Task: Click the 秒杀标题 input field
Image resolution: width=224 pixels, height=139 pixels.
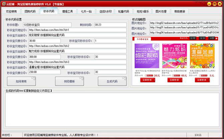Action: (47, 25)
